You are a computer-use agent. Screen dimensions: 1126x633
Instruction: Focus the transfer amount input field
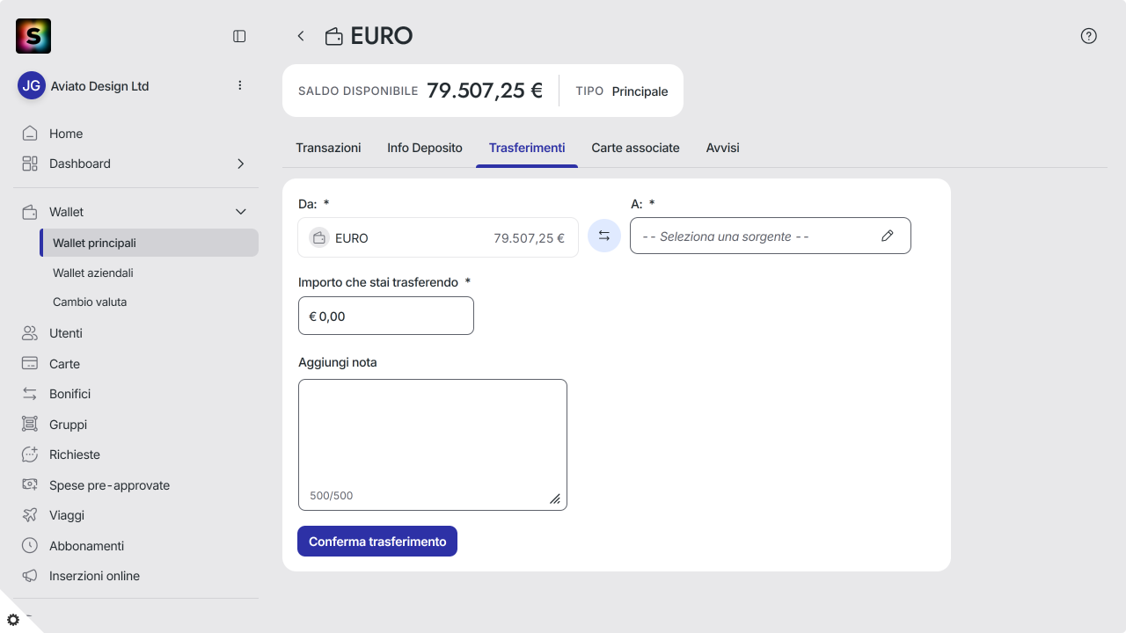[386, 316]
